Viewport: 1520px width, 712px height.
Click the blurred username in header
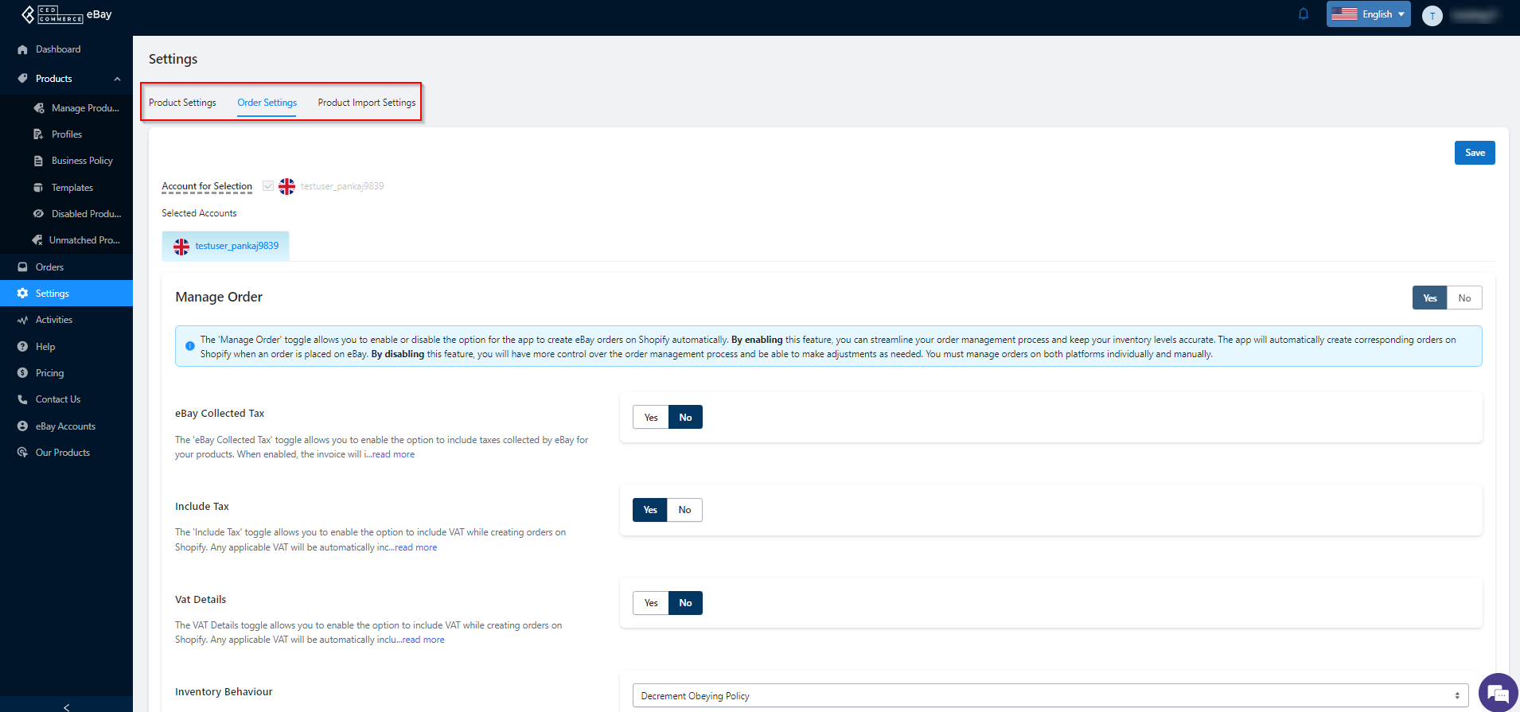click(x=1474, y=15)
